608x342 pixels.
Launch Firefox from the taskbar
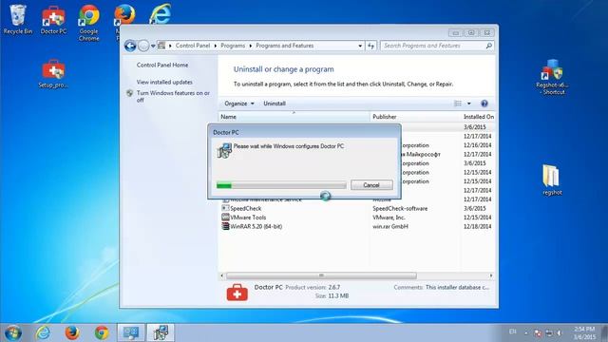[x=72, y=332]
